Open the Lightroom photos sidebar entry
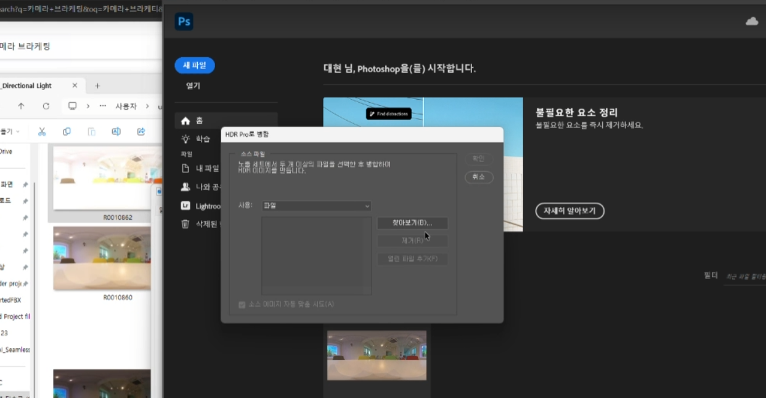 200,206
